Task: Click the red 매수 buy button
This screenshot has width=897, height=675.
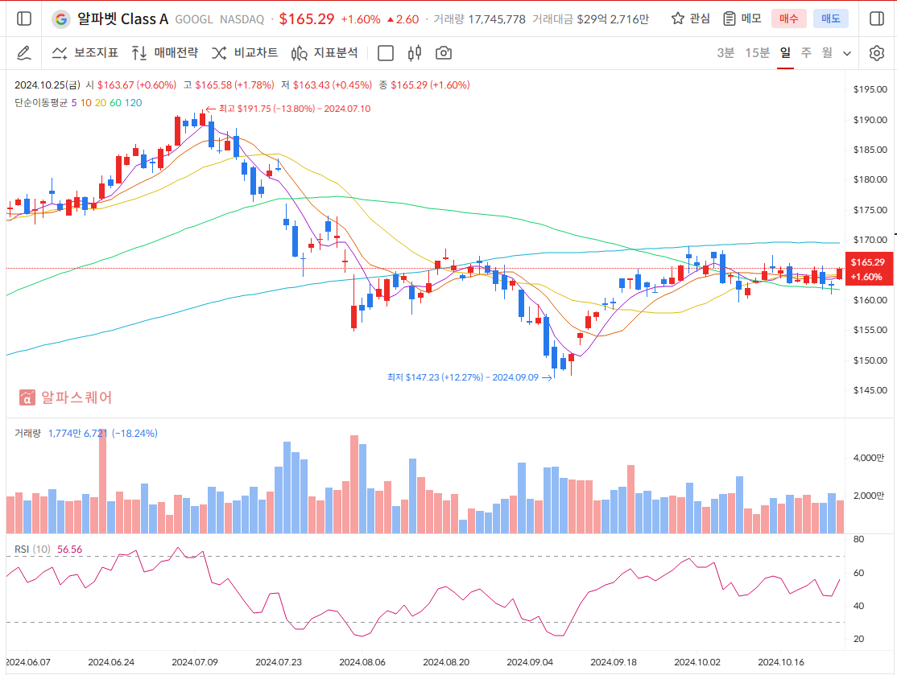Action: (x=789, y=19)
